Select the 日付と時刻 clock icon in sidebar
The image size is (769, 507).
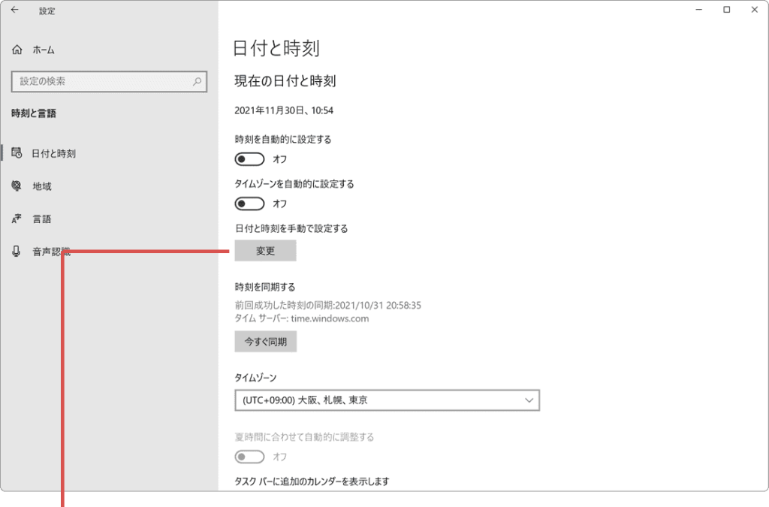[x=17, y=153]
